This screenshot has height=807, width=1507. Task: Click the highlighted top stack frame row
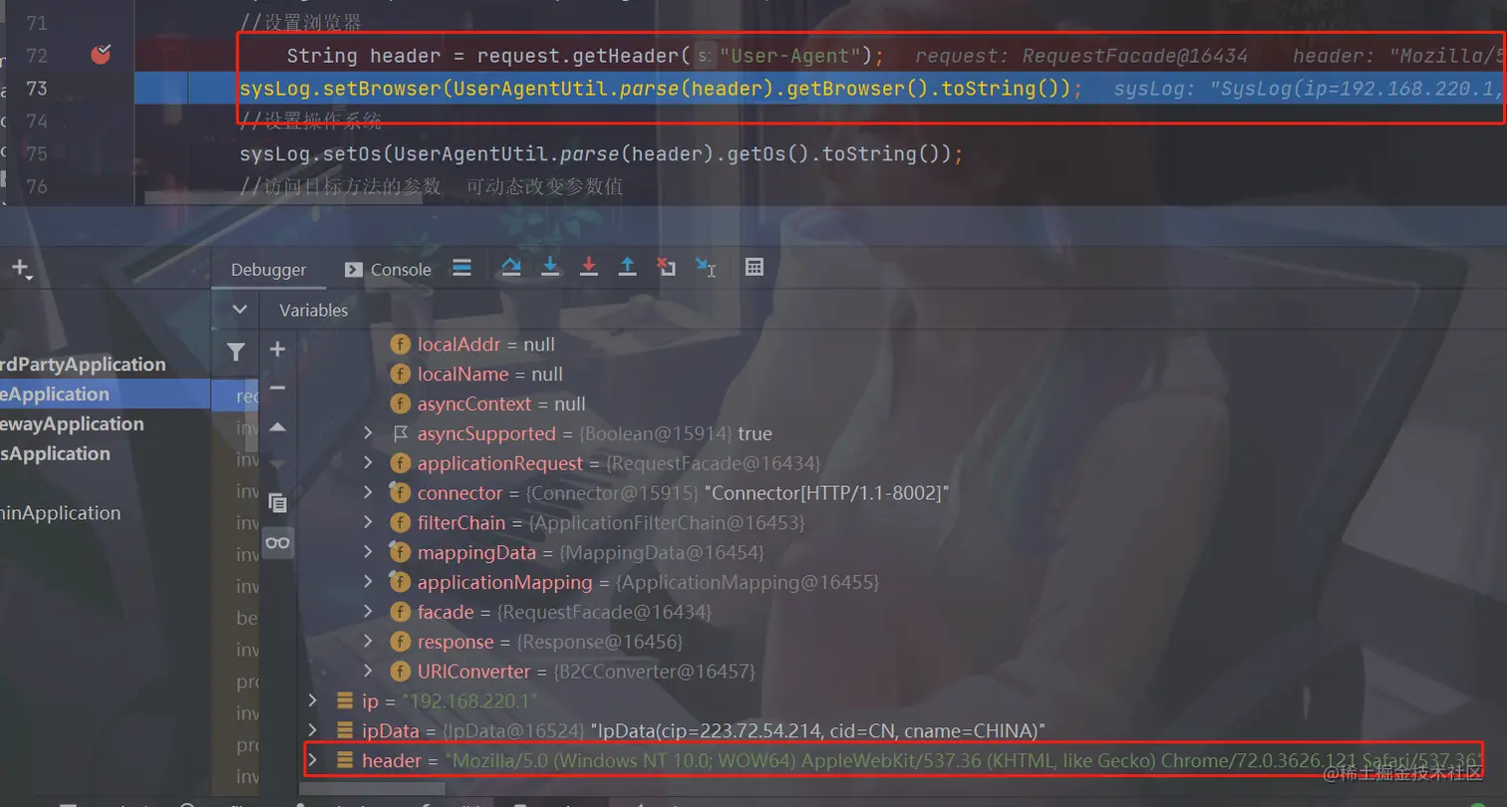(235, 395)
